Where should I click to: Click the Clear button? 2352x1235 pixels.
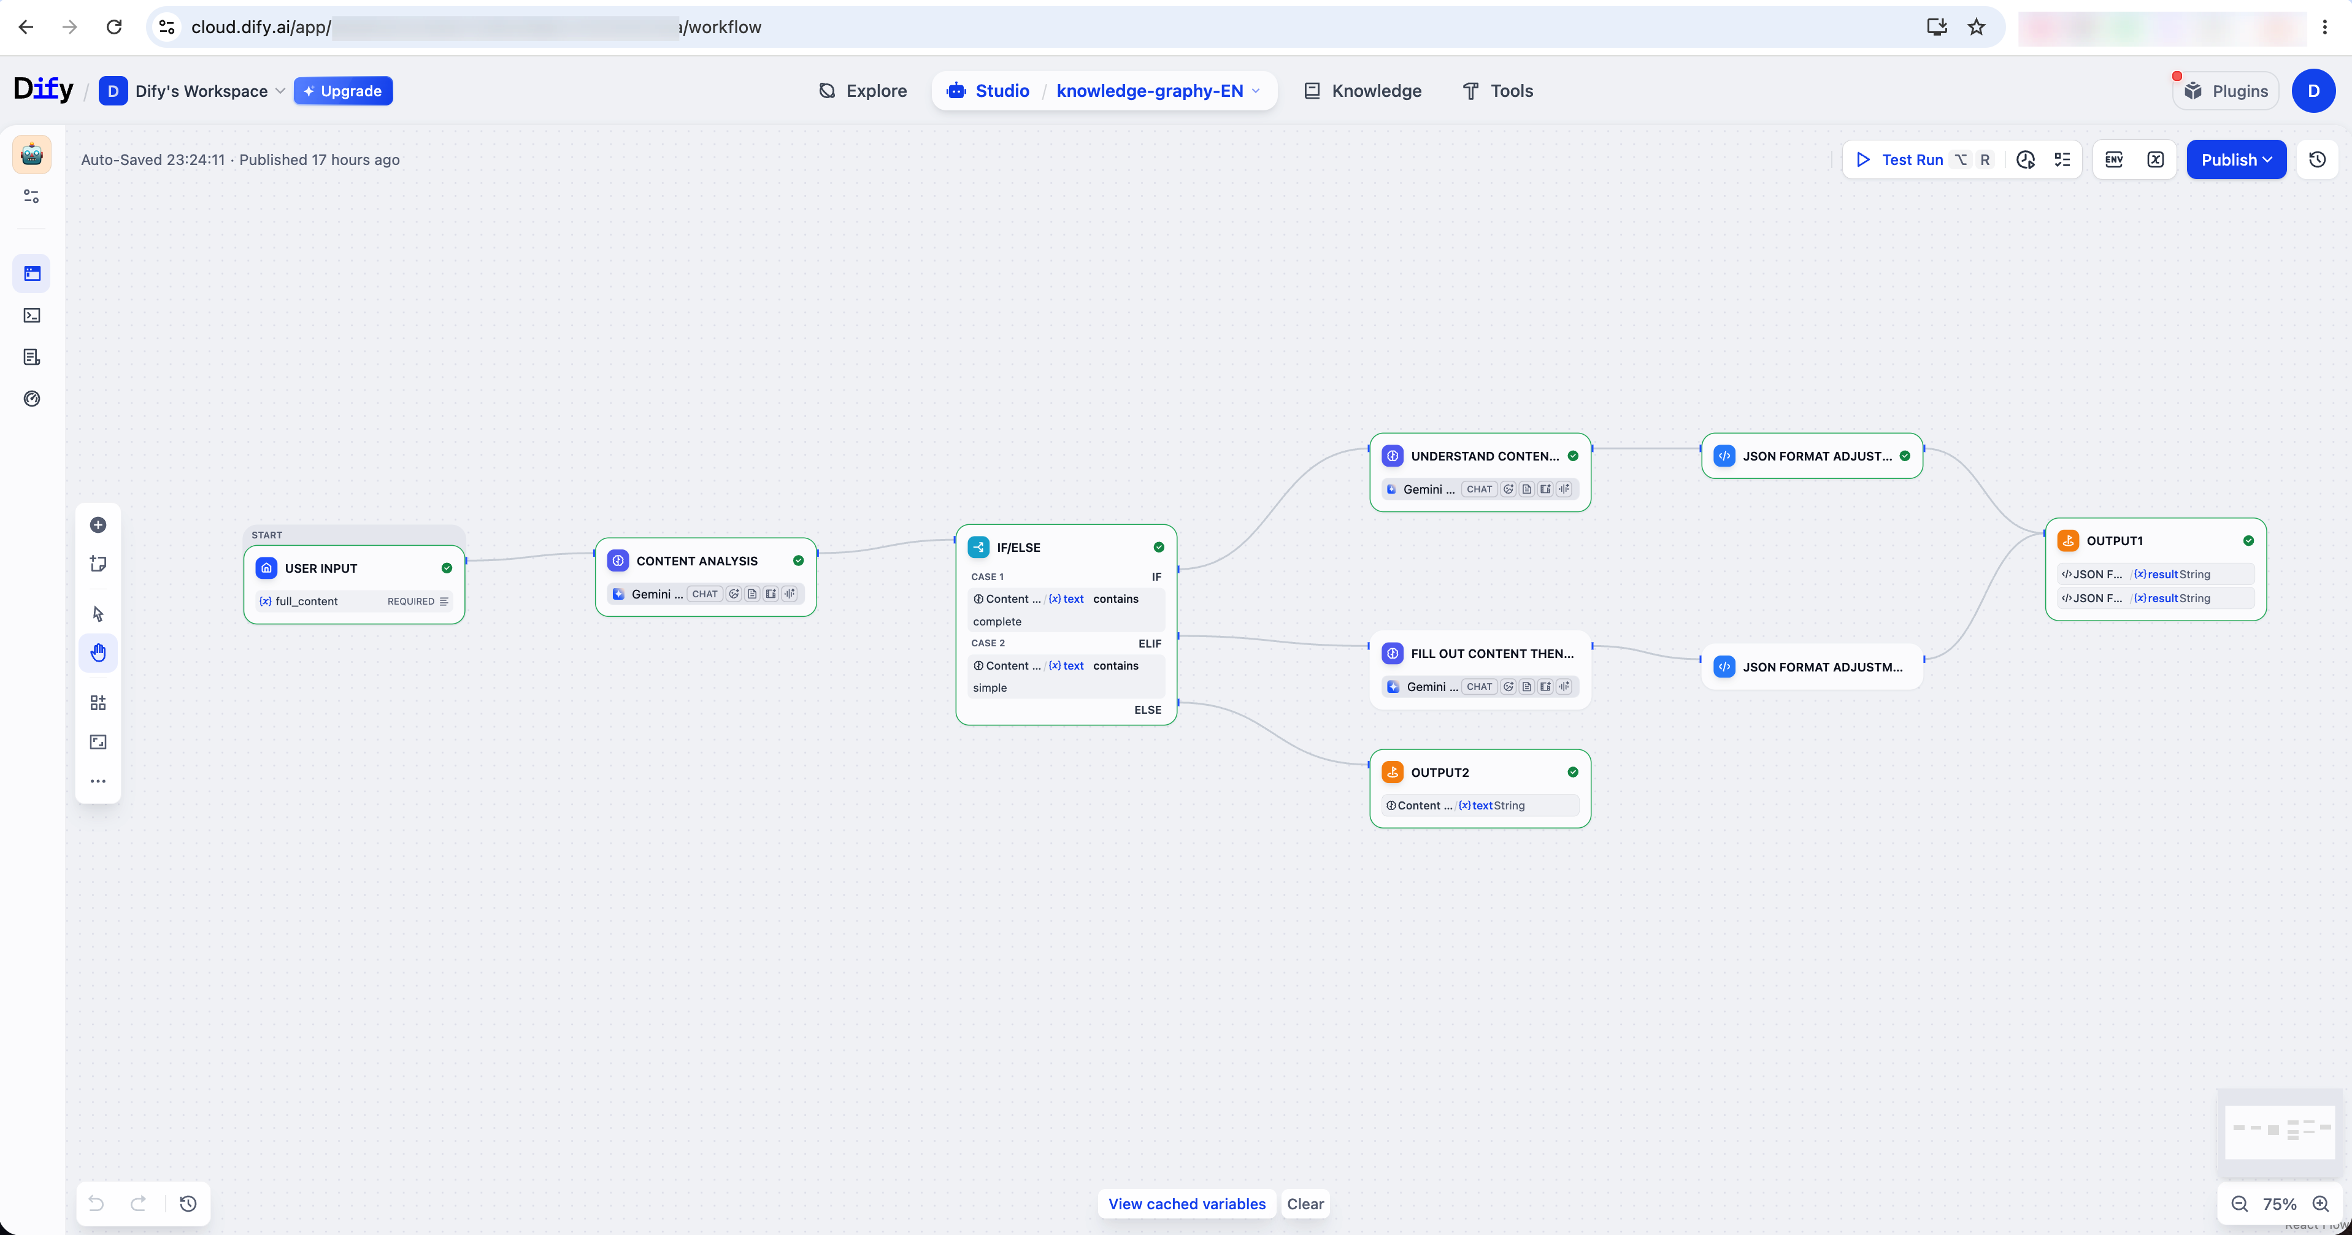click(x=1305, y=1203)
